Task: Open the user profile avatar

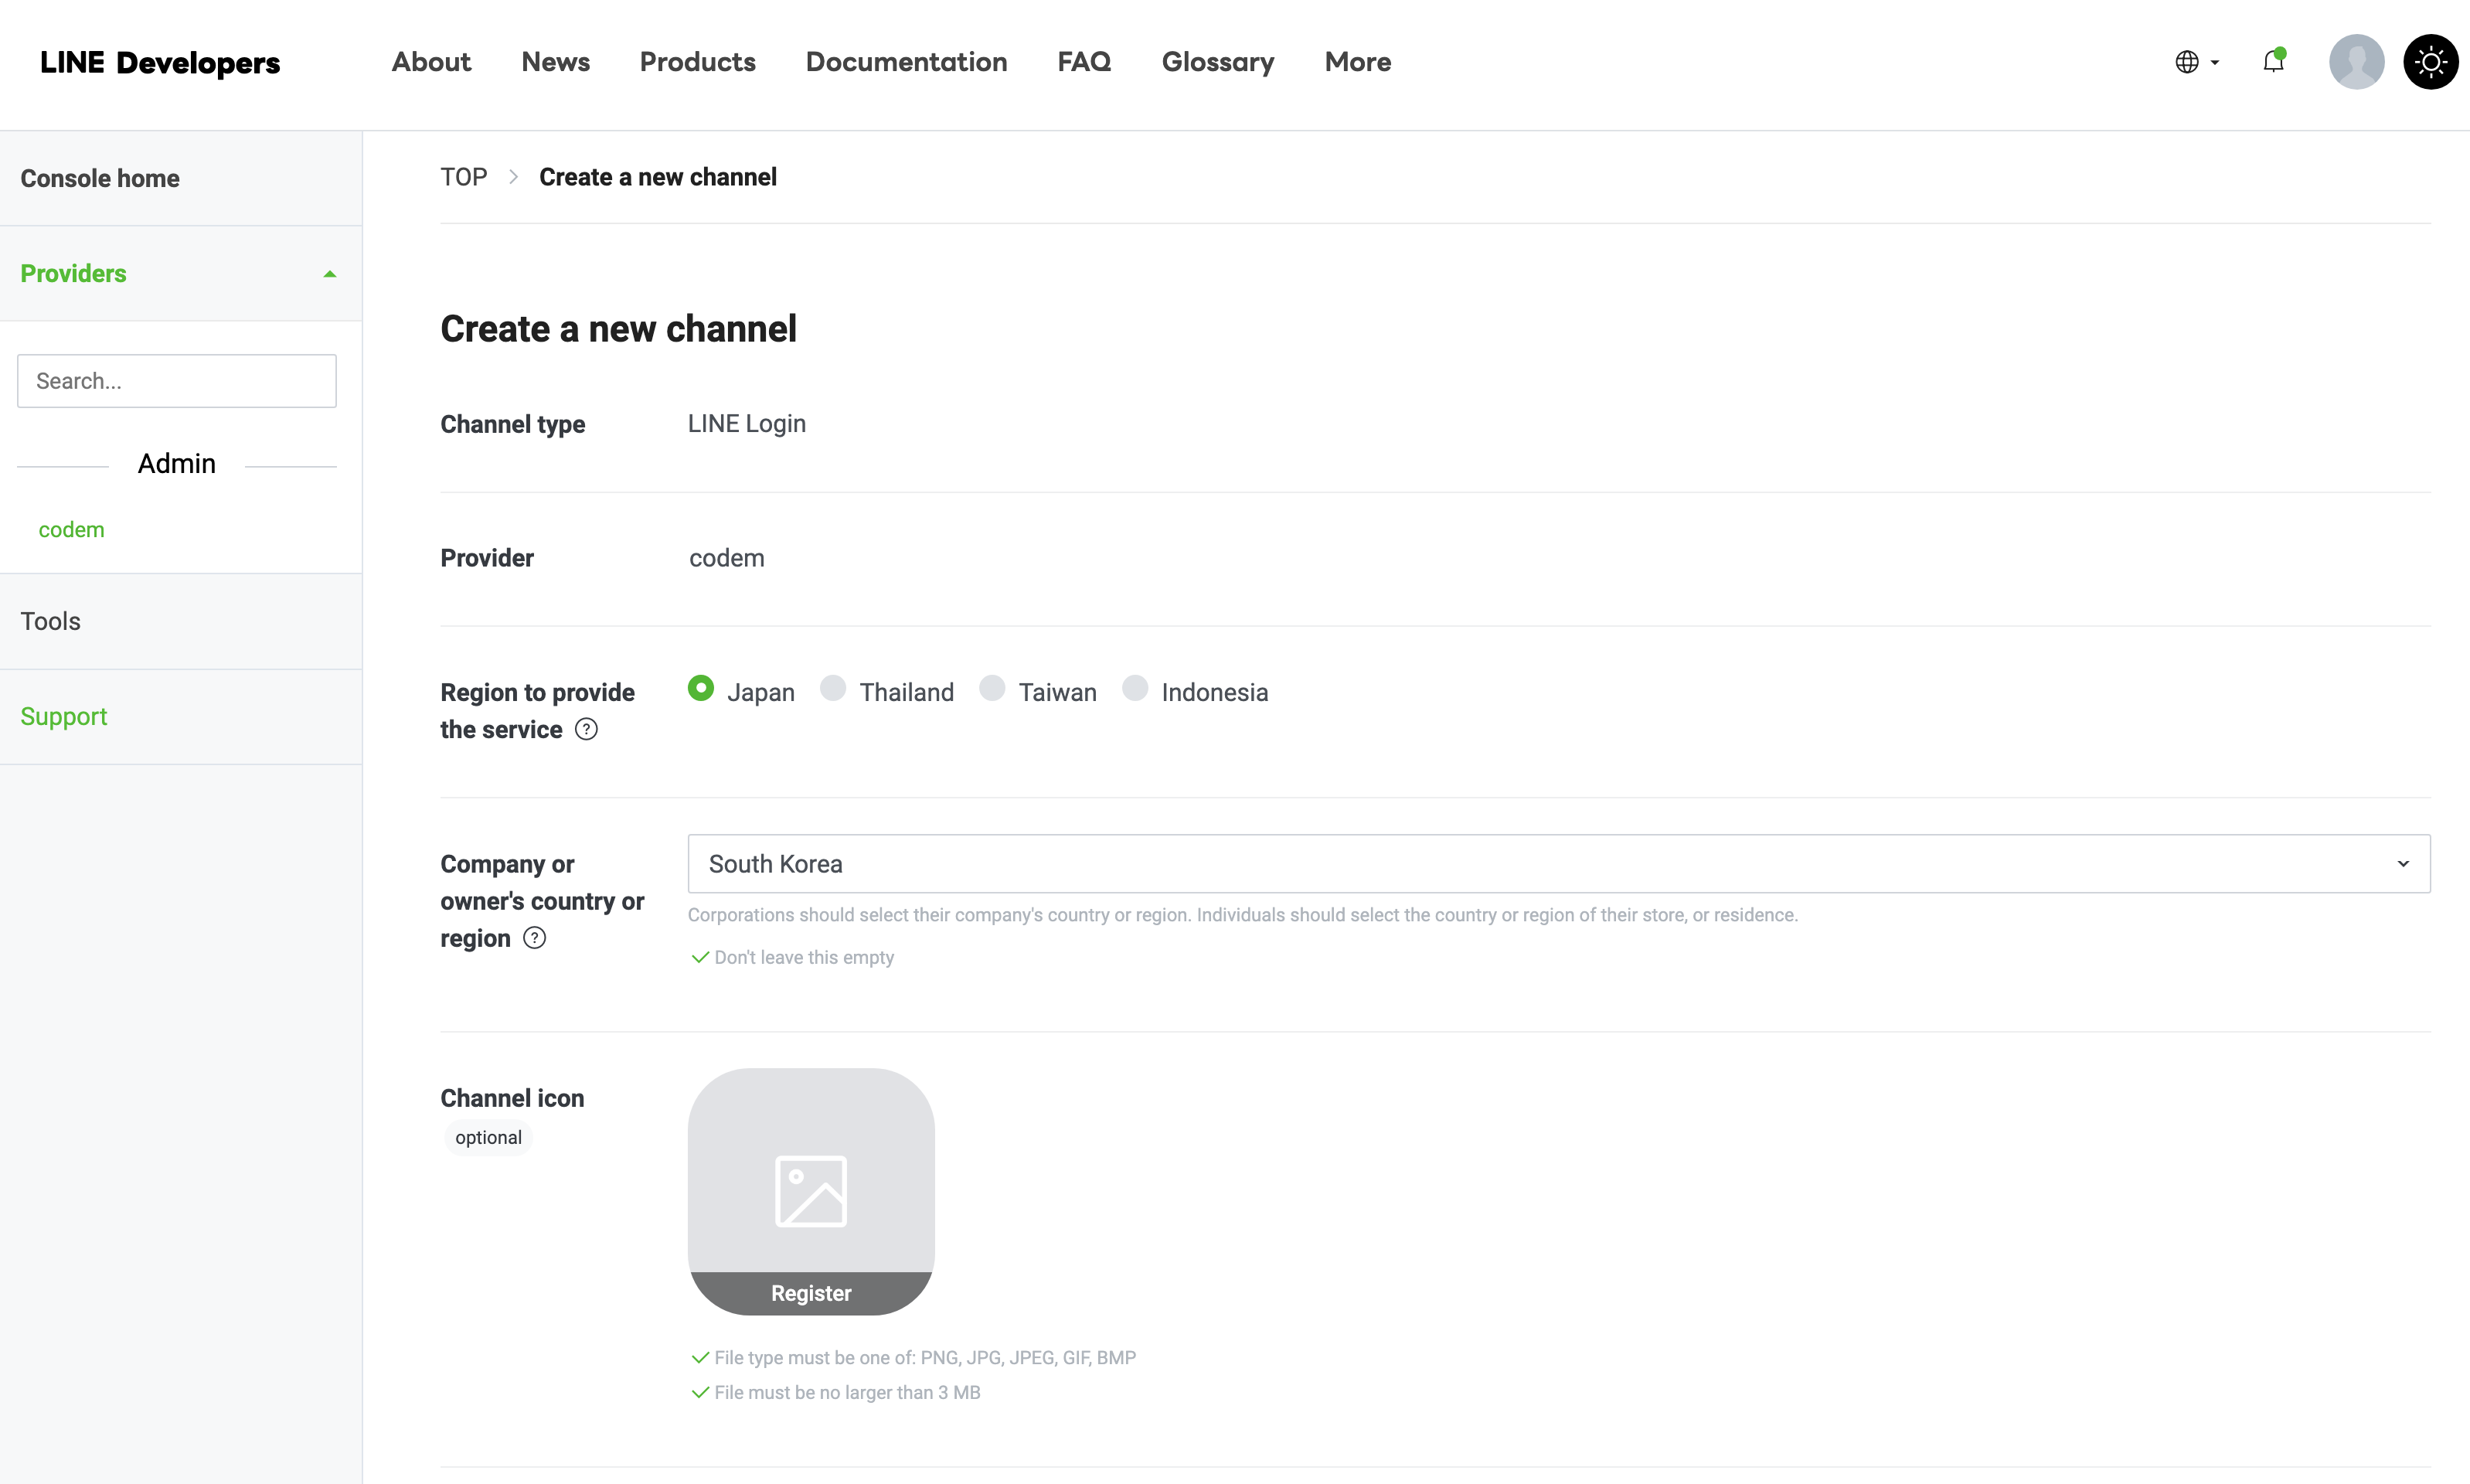Action: [x=2356, y=62]
